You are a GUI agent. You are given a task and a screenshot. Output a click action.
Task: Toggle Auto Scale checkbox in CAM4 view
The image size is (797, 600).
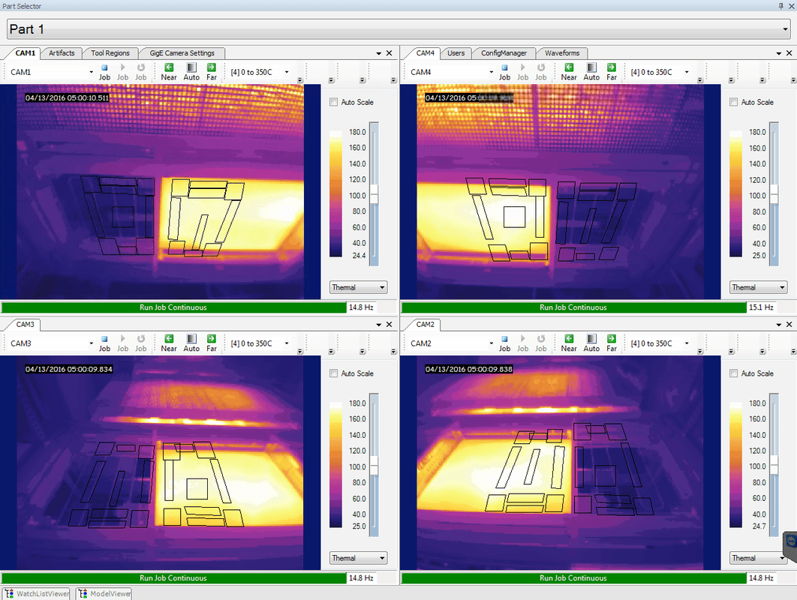point(734,102)
